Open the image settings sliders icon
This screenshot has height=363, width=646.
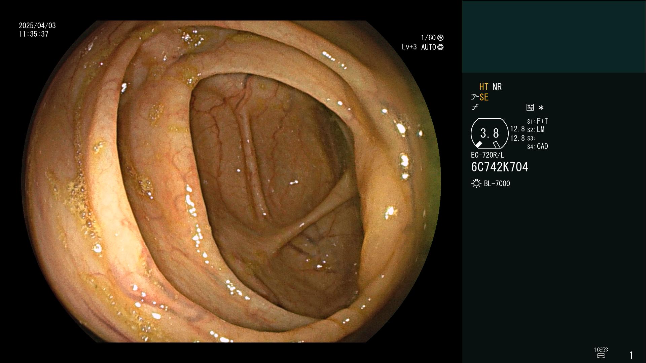pos(530,107)
